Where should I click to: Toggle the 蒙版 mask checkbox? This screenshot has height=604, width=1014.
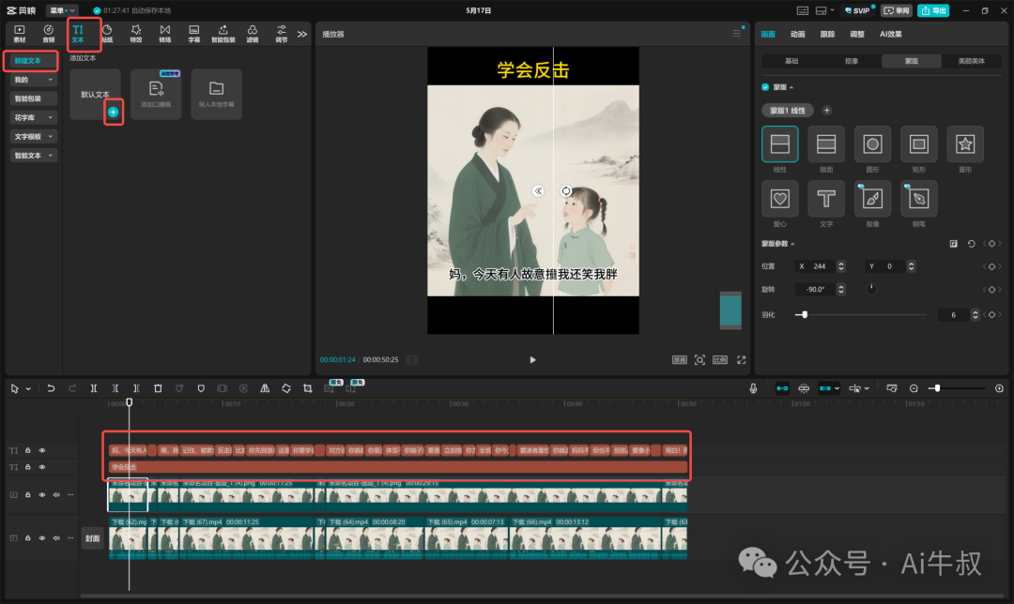pos(765,87)
